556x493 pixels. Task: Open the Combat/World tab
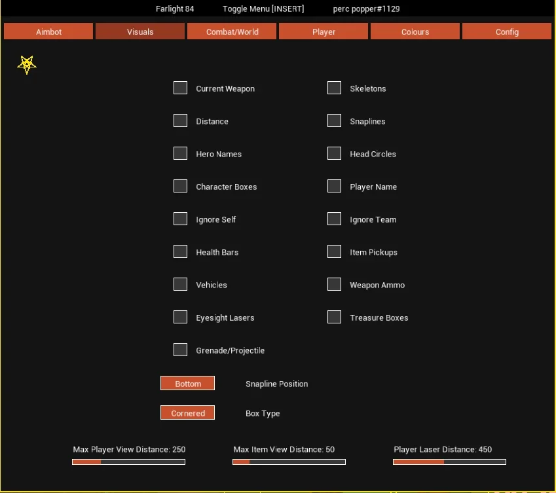pyautogui.click(x=232, y=31)
